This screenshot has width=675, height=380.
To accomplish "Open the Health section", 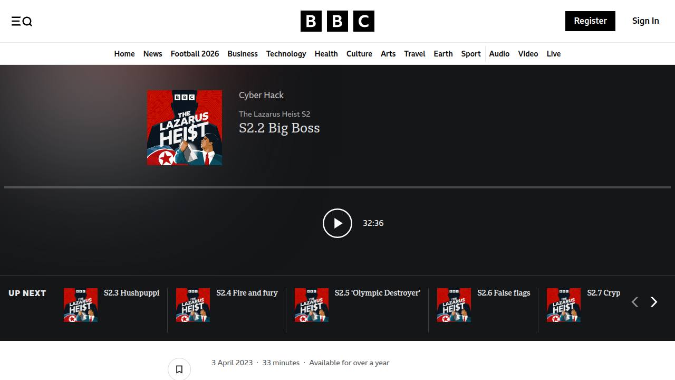I will pyautogui.click(x=326, y=54).
